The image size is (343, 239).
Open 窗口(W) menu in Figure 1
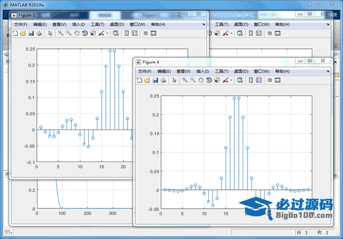coord(137,24)
